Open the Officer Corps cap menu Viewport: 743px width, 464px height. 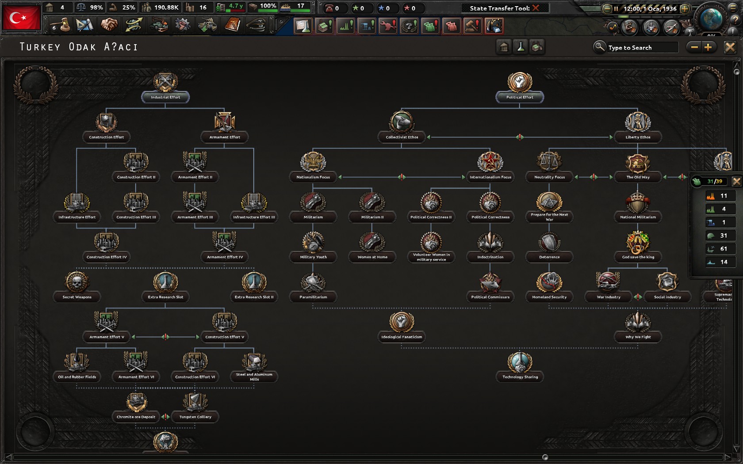(256, 25)
